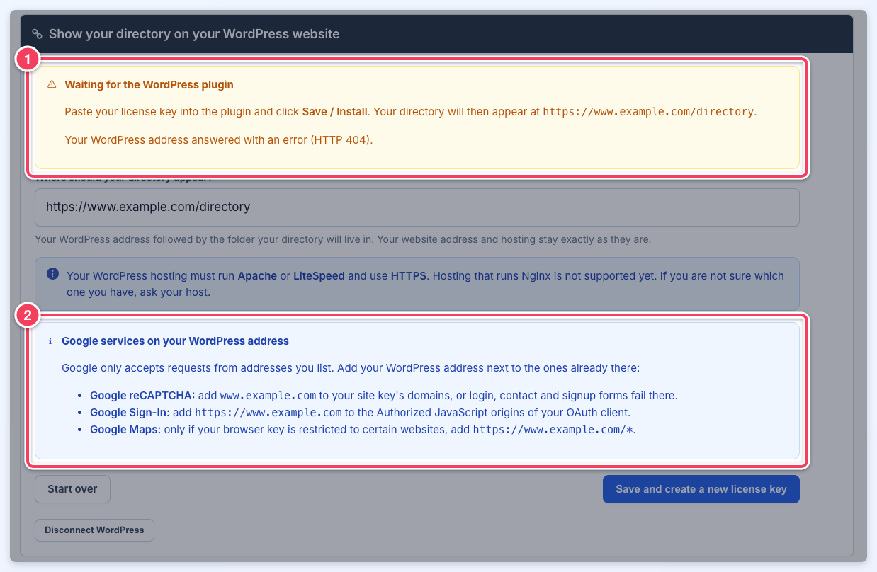
Task: Click 'Google services on your WordPress address' heading
Action: tap(175, 341)
